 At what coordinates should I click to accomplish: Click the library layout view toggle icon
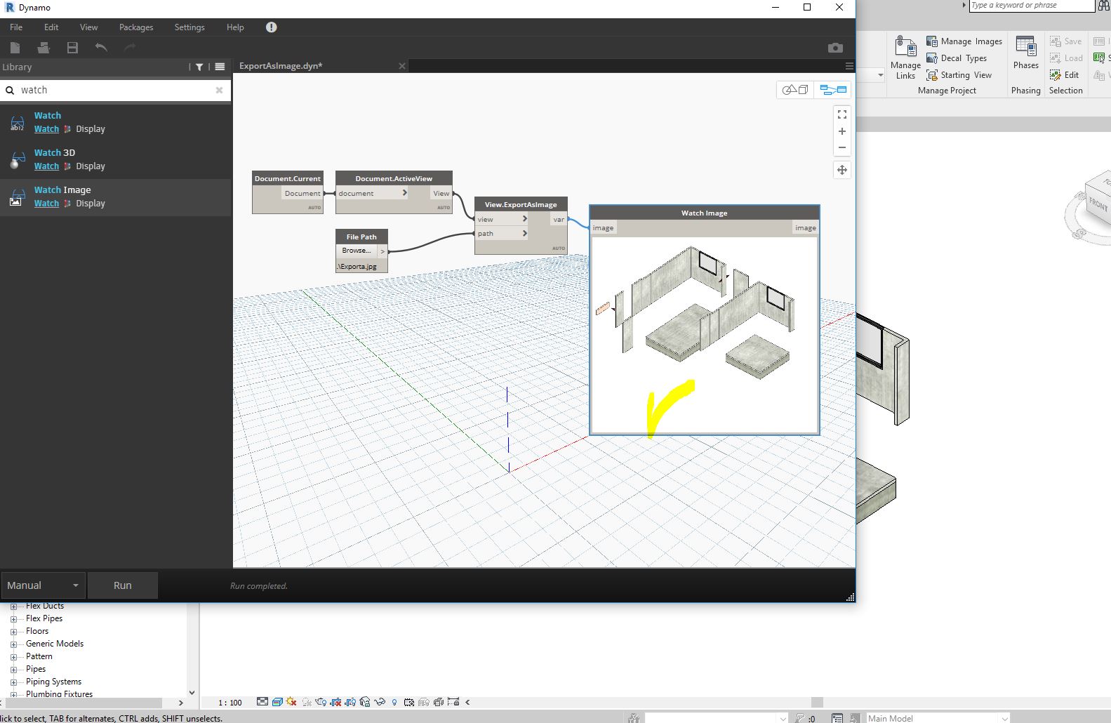click(220, 67)
